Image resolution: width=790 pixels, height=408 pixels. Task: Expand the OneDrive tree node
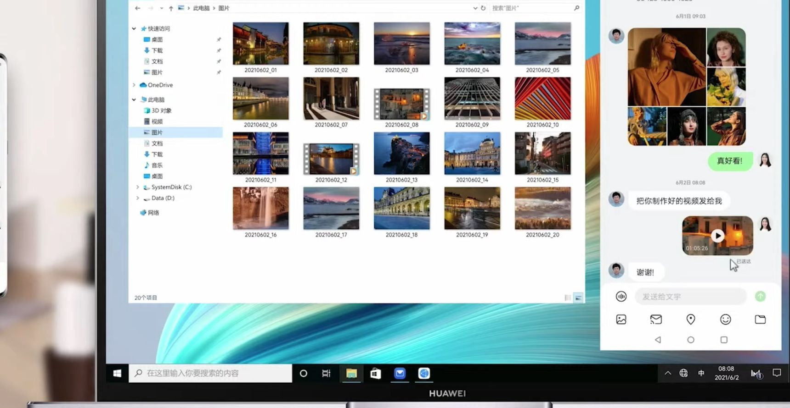coord(134,85)
